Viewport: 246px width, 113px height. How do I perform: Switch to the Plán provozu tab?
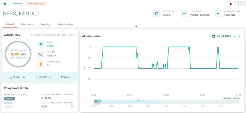(x=27, y=24)
